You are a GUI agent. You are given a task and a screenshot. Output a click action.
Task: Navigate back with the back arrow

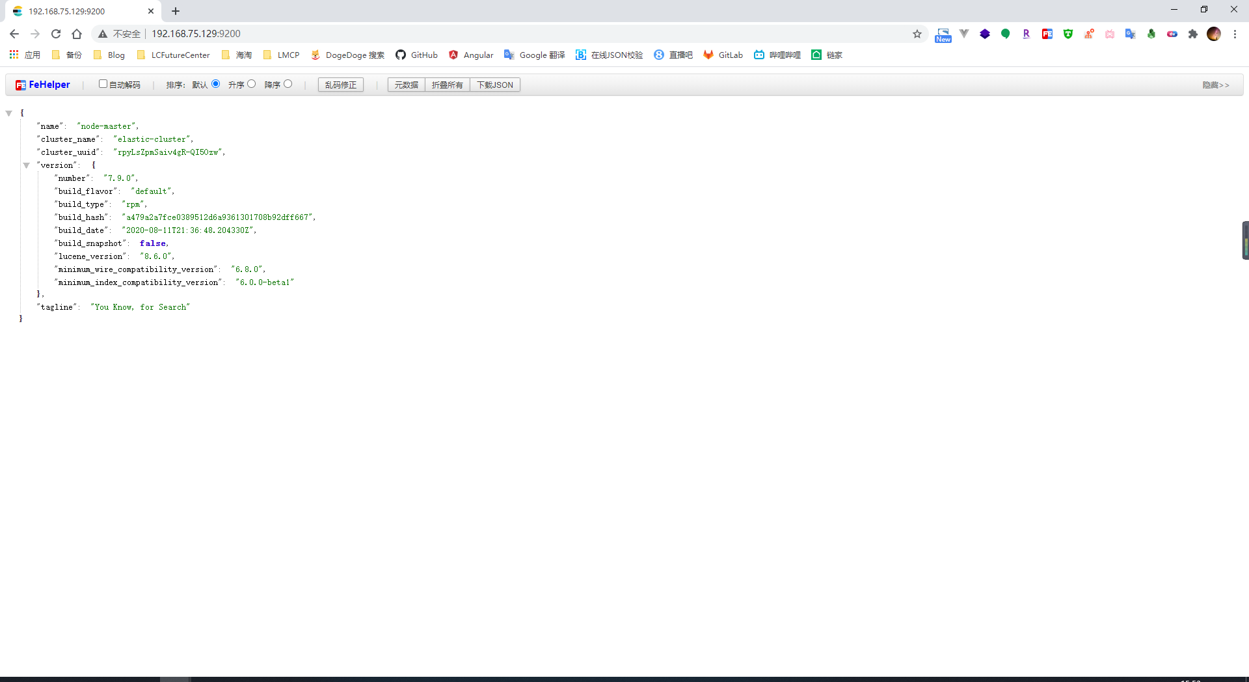14,34
